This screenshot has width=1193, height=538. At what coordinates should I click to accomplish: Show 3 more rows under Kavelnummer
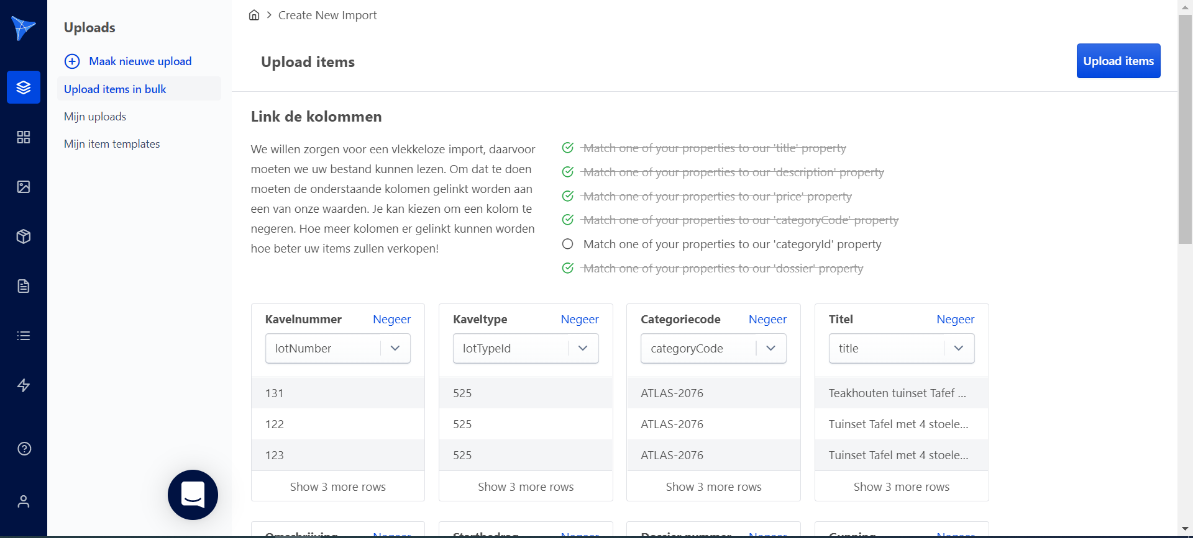[337, 487]
